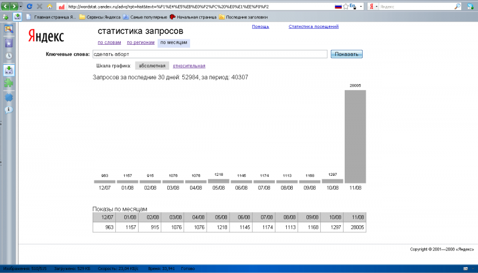The height and width of the screenshot is (273, 478).
Task: Open the Статистика посещений link
Action: [x=313, y=27]
